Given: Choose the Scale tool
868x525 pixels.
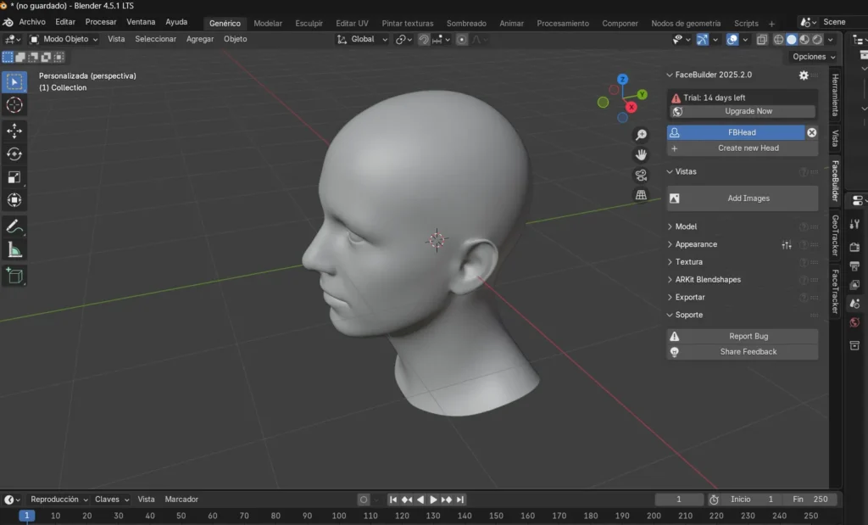Looking at the screenshot, I should point(14,177).
